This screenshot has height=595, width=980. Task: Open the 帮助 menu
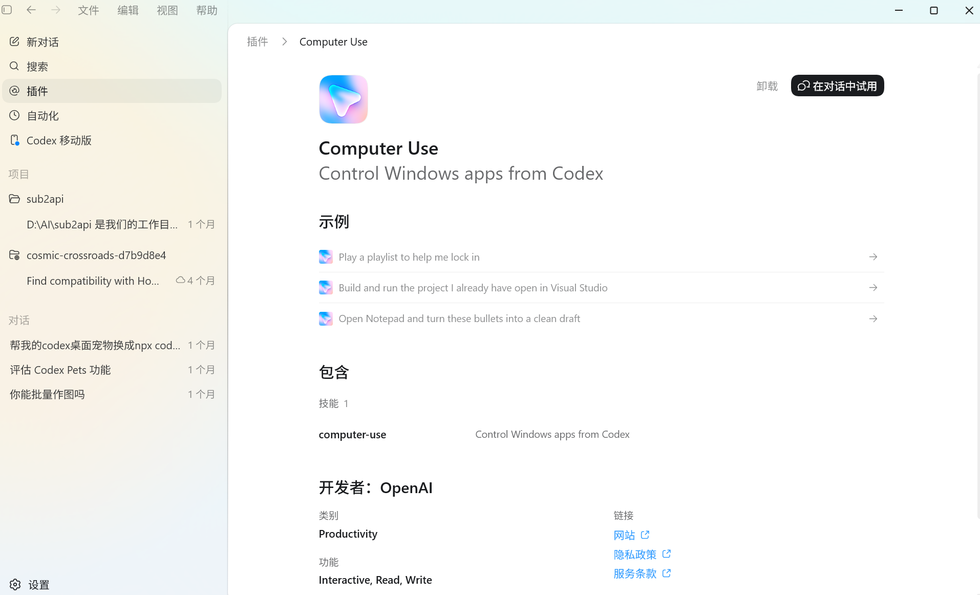206,10
